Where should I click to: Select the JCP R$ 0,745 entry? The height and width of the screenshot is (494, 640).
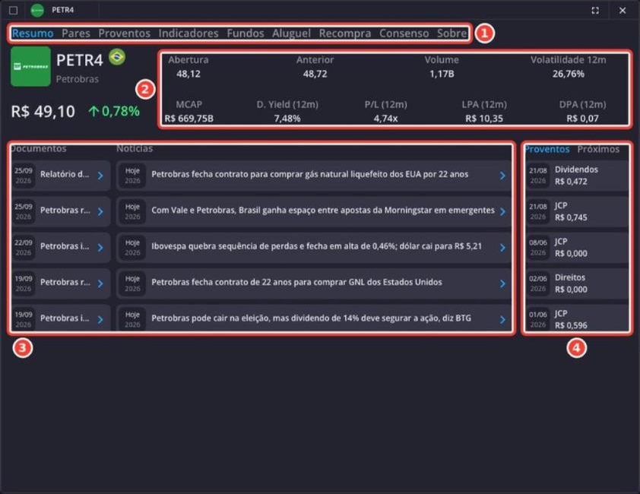[577, 211]
